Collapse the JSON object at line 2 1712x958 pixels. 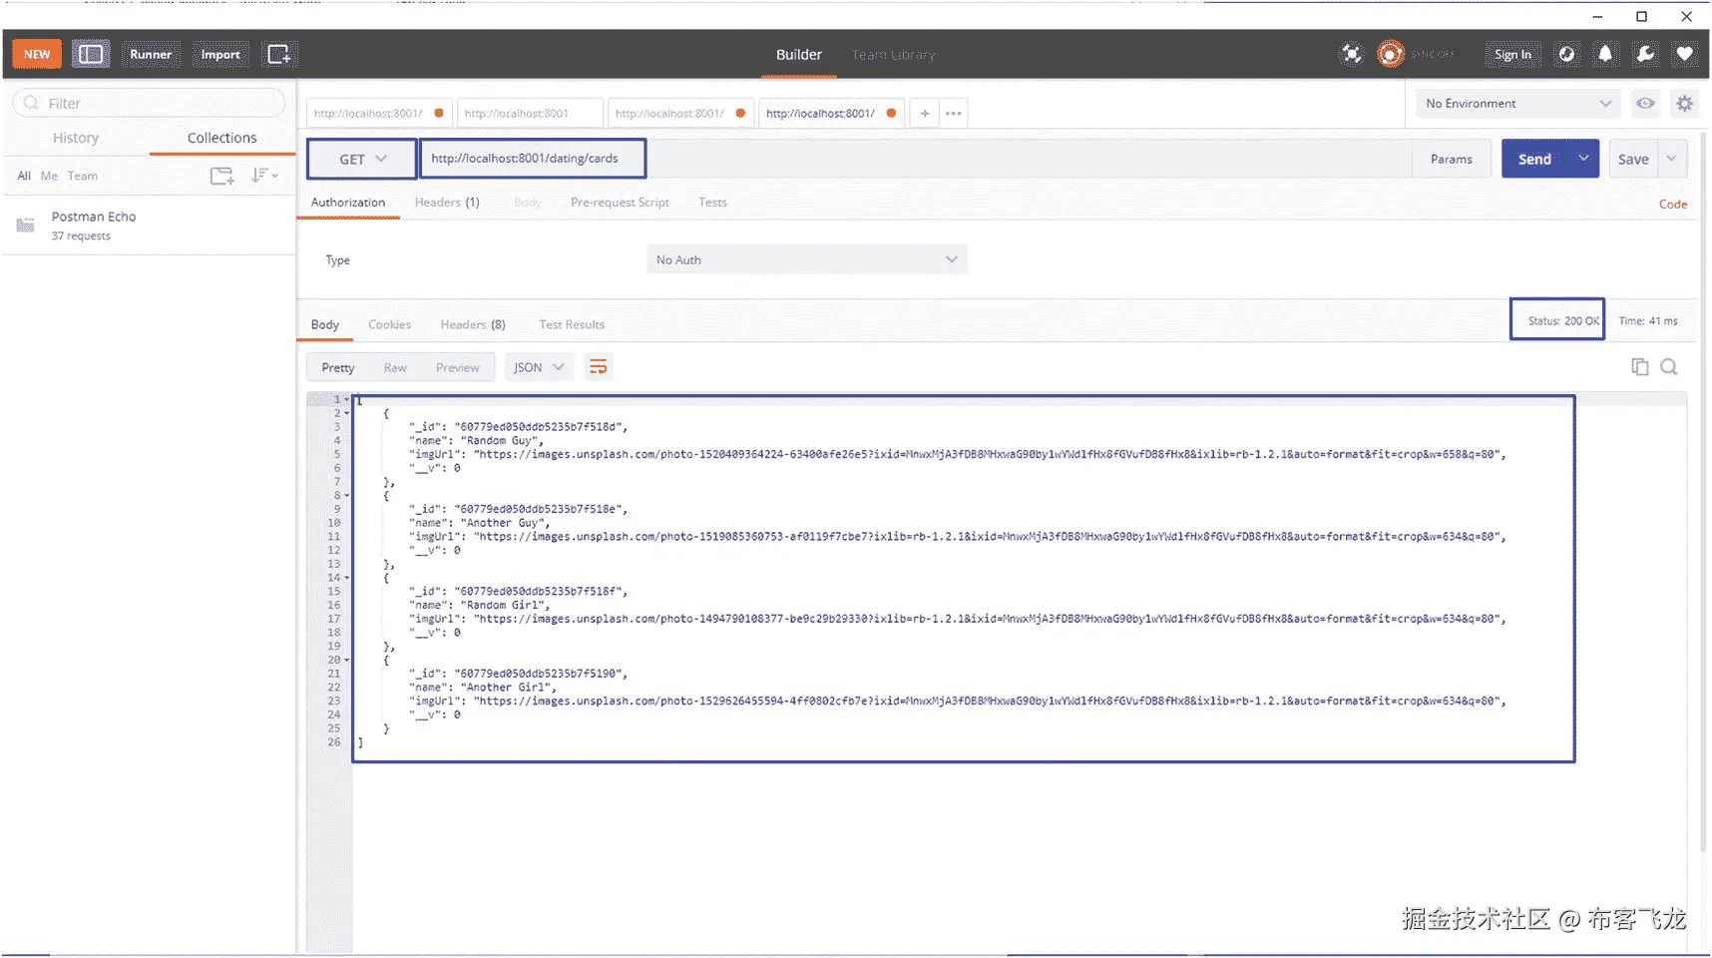(x=346, y=413)
